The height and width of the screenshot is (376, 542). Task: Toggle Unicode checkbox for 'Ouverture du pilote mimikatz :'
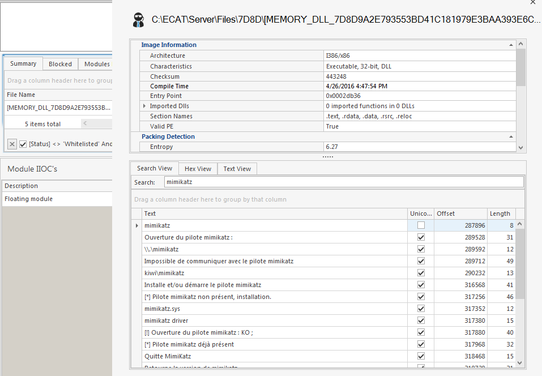421,237
